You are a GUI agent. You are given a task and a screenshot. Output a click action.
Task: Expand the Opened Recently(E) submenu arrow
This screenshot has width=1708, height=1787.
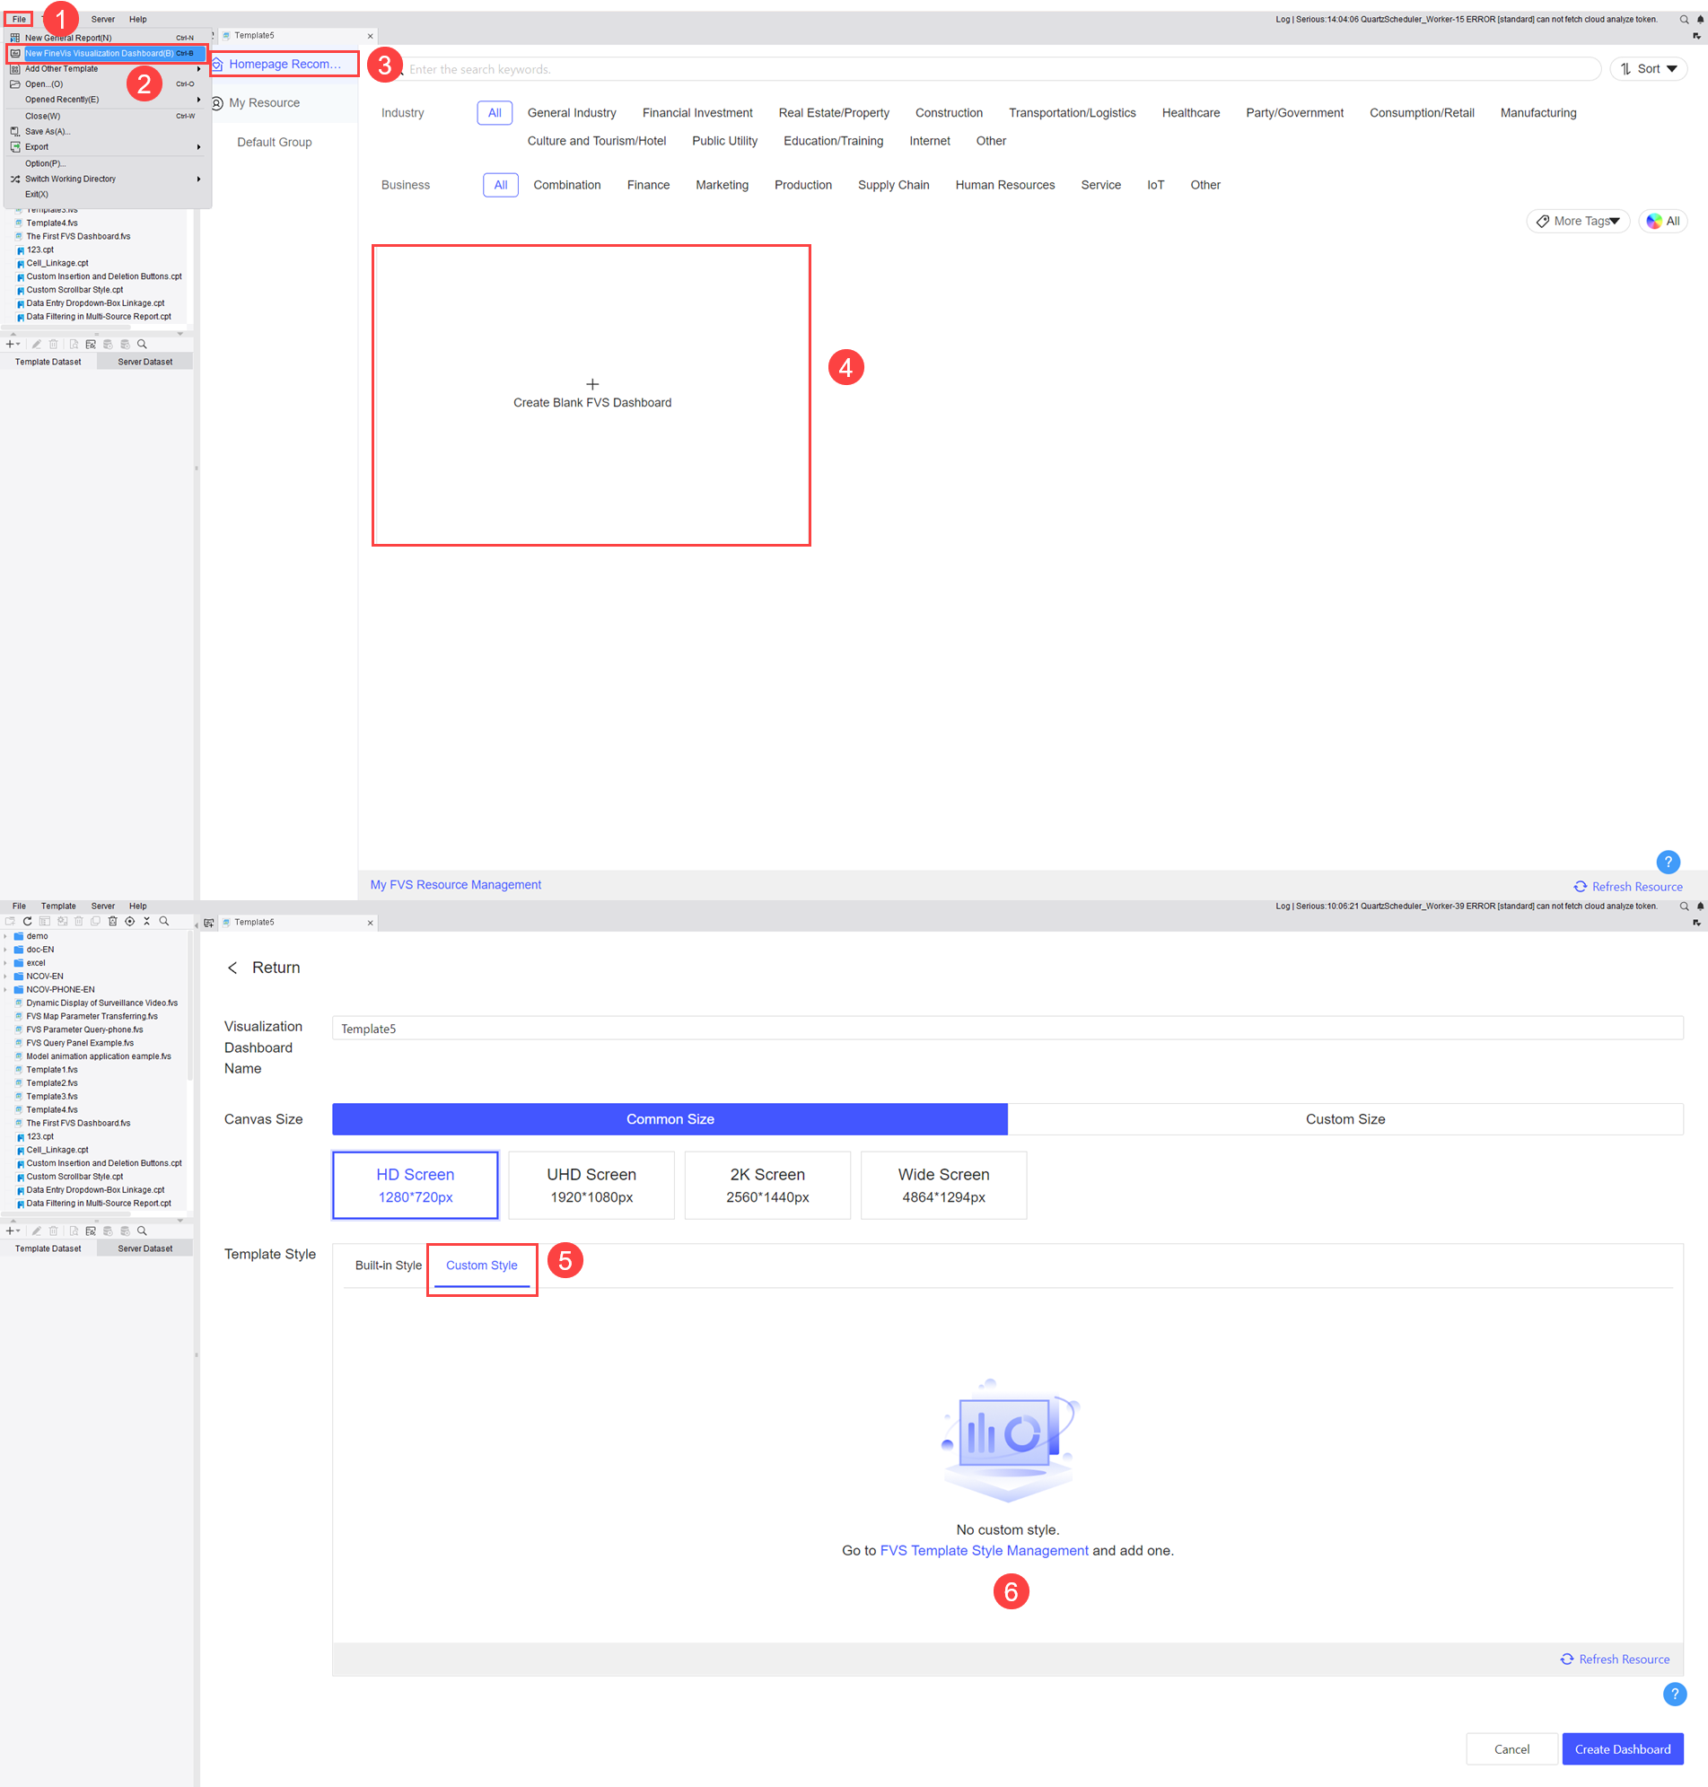tap(198, 100)
